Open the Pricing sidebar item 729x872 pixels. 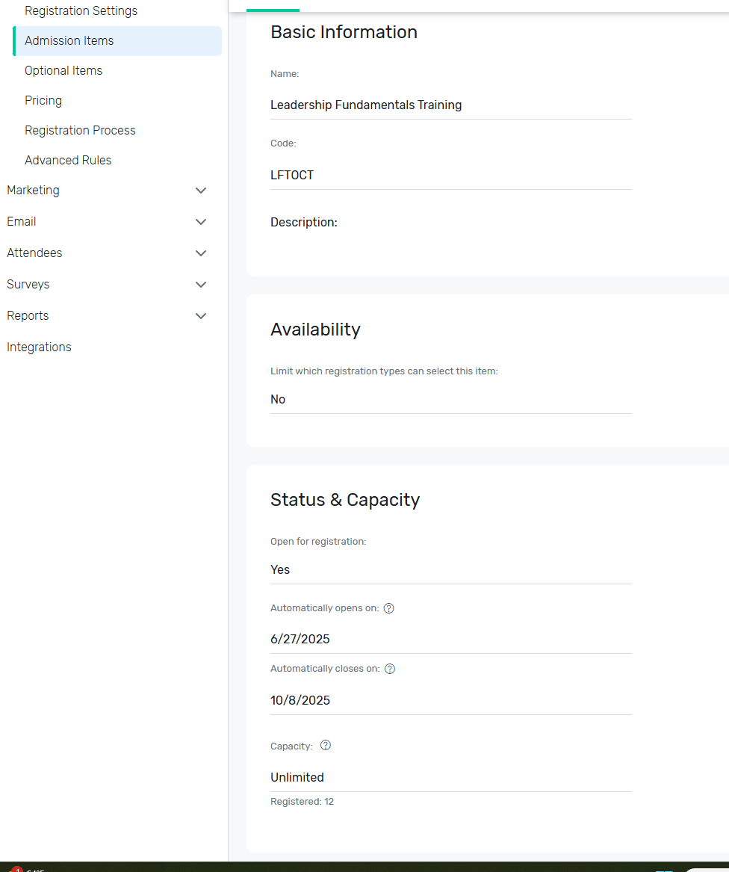pyautogui.click(x=43, y=101)
